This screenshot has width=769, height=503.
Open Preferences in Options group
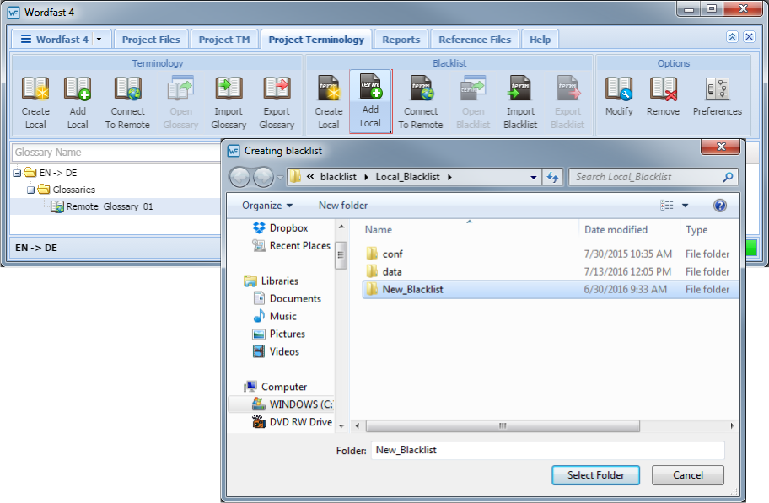click(717, 90)
